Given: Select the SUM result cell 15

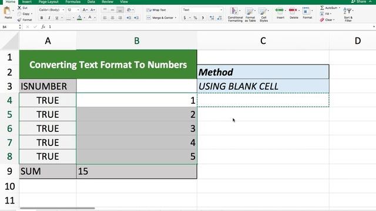Looking at the screenshot, I should [x=137, y=171].
